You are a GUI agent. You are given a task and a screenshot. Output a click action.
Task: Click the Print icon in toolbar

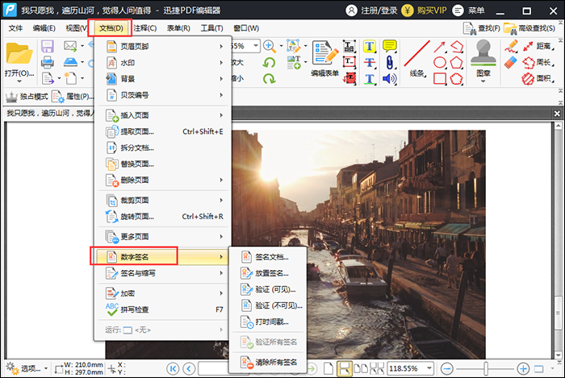pyautogui.click(x=47, y=62)
